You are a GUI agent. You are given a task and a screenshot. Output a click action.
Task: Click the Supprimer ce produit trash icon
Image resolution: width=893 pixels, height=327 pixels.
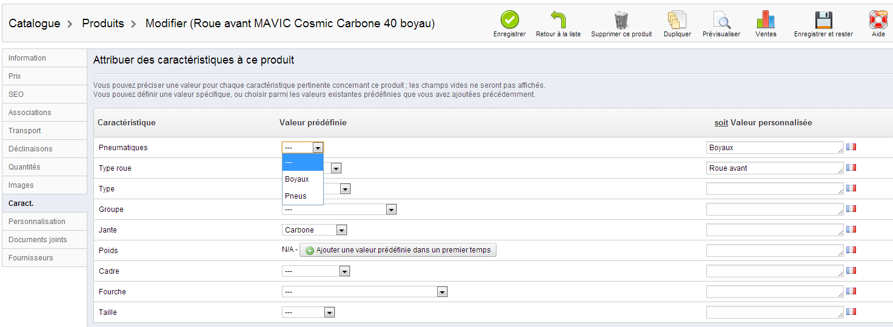click(621, 20)
